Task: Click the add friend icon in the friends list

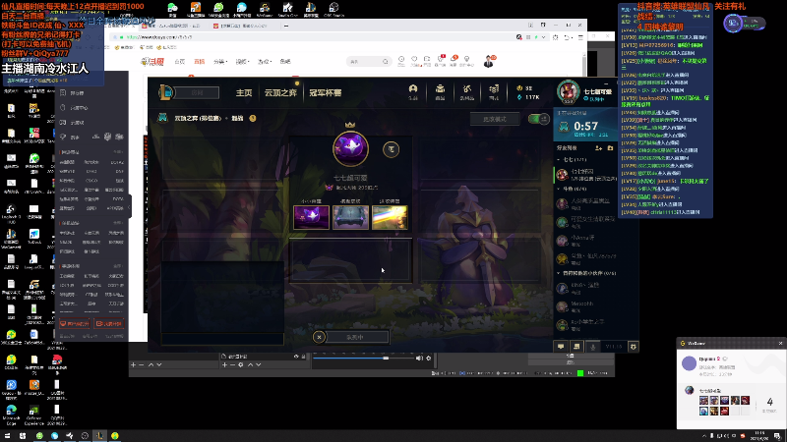Action: click(598, 148)
